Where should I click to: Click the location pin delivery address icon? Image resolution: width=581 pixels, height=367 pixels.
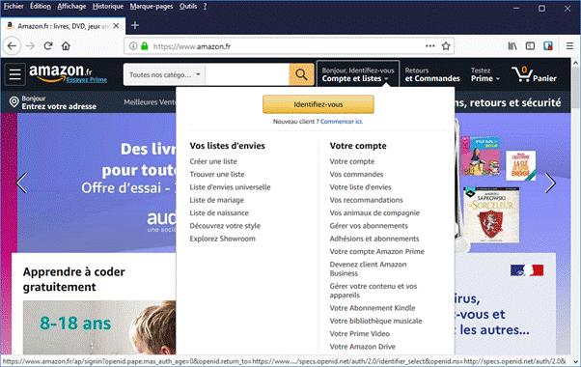(14, 102)
